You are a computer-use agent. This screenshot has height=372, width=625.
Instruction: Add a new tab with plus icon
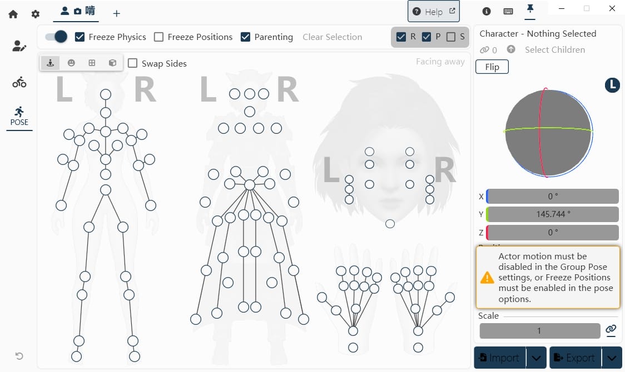tap(116, 13)
